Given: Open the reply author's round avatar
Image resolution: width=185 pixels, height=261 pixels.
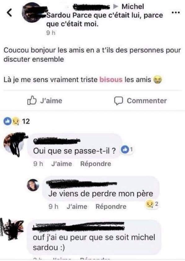Looking at the screenshot, I should [x=33, y=185].
